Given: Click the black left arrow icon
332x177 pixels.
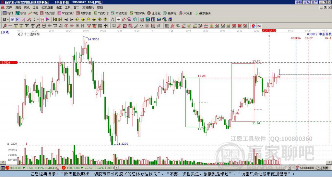Looking at the screenshot, I should 66,20.
